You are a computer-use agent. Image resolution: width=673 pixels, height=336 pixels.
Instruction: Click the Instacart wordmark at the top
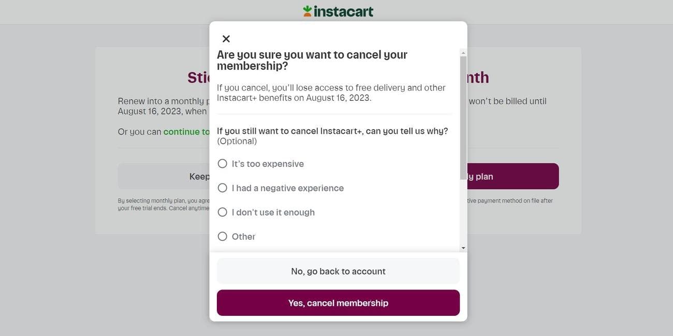tap(344, 10)
